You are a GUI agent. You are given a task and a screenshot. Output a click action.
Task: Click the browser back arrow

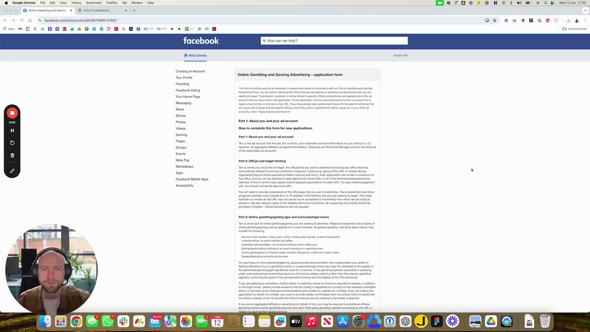[5, 20]
